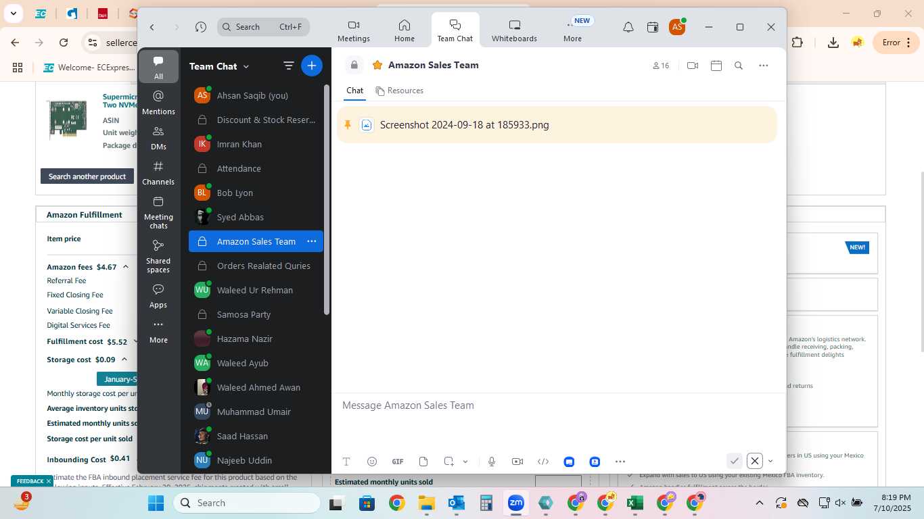Screen dimensions: 924x519
Task: Open Channels in Zoom sidebar
Action: [x=158, y=172]
